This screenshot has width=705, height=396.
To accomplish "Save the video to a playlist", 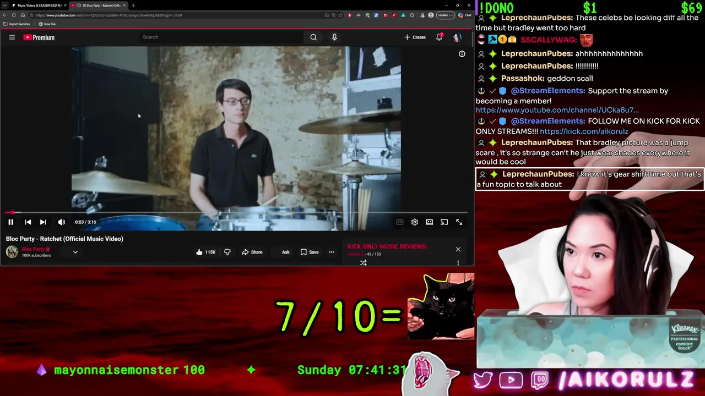I will 310,252.
